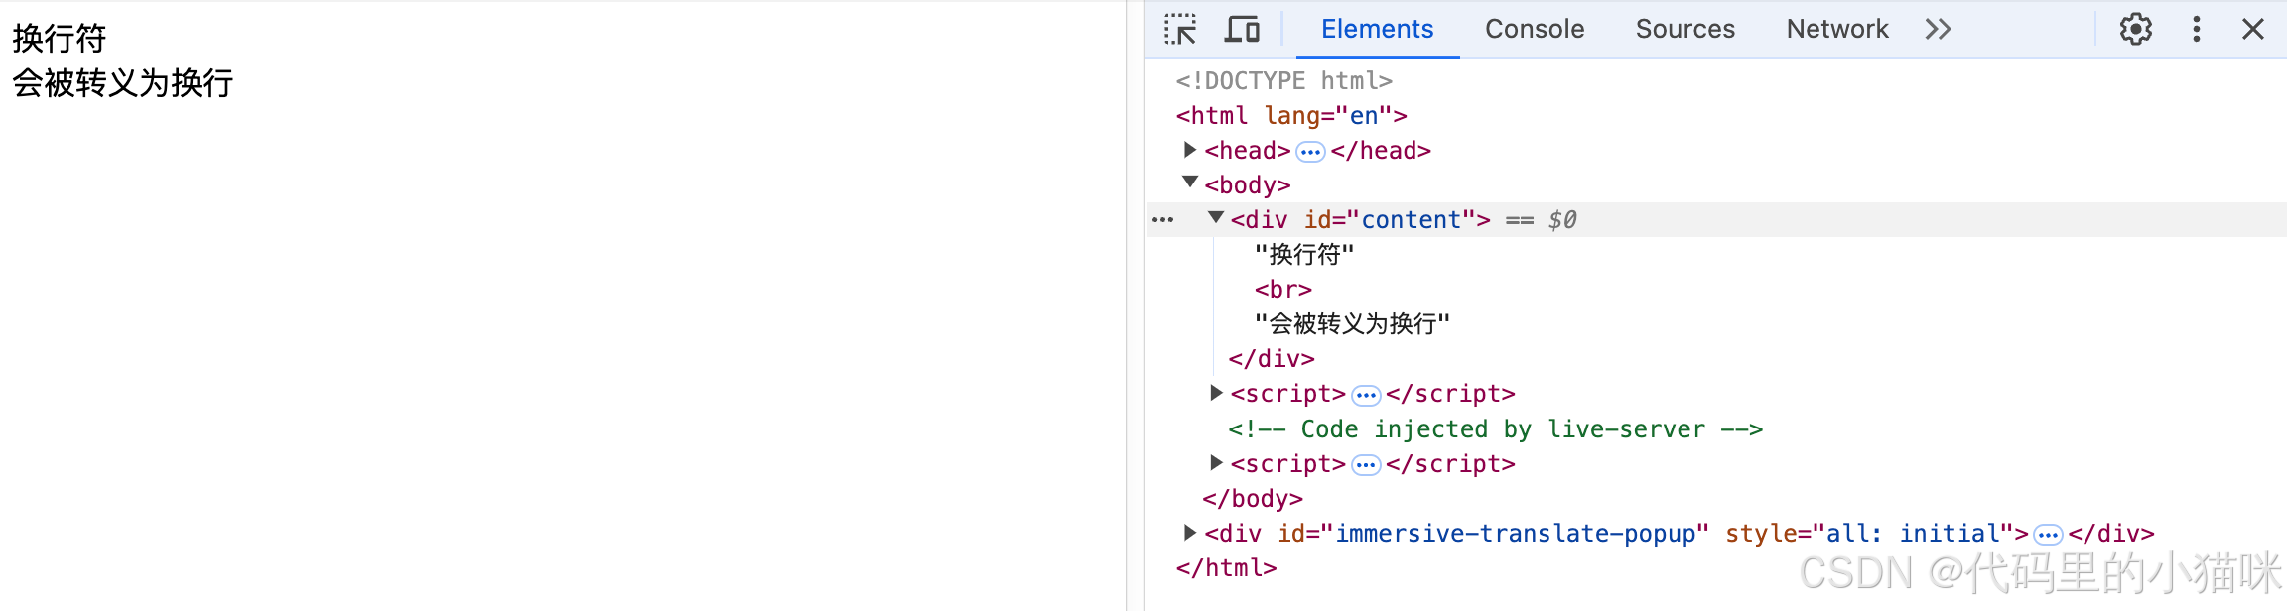
Task: Select the html lang="en" node
Action: [1291, 115]
